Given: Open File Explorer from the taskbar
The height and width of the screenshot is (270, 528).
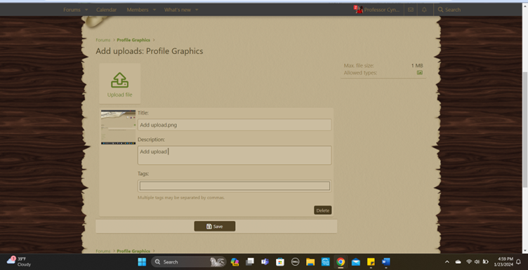Looking at the screenshot, I should 310,262.
